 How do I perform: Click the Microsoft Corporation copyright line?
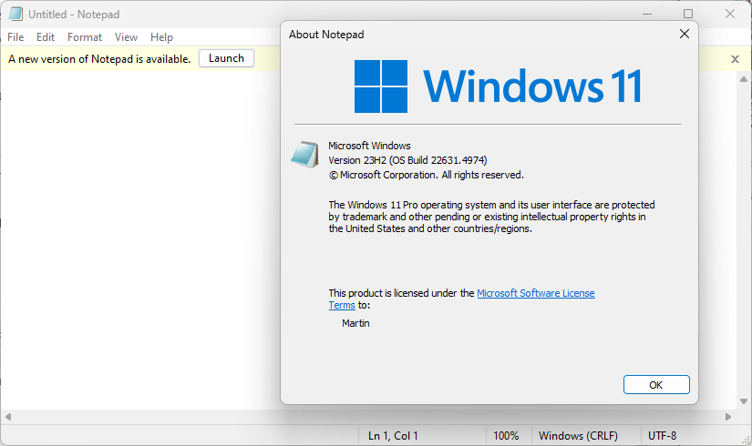[426, 175]
